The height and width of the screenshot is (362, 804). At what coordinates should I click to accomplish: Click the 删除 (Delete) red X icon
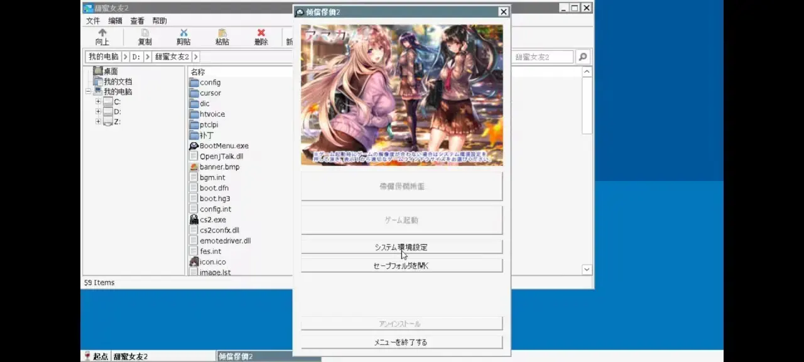[x=261, y=33]
